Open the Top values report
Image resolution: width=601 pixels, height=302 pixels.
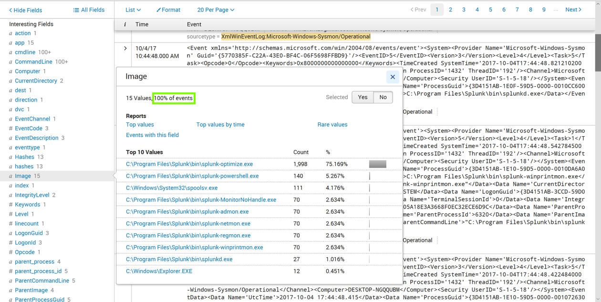[140, 125]
